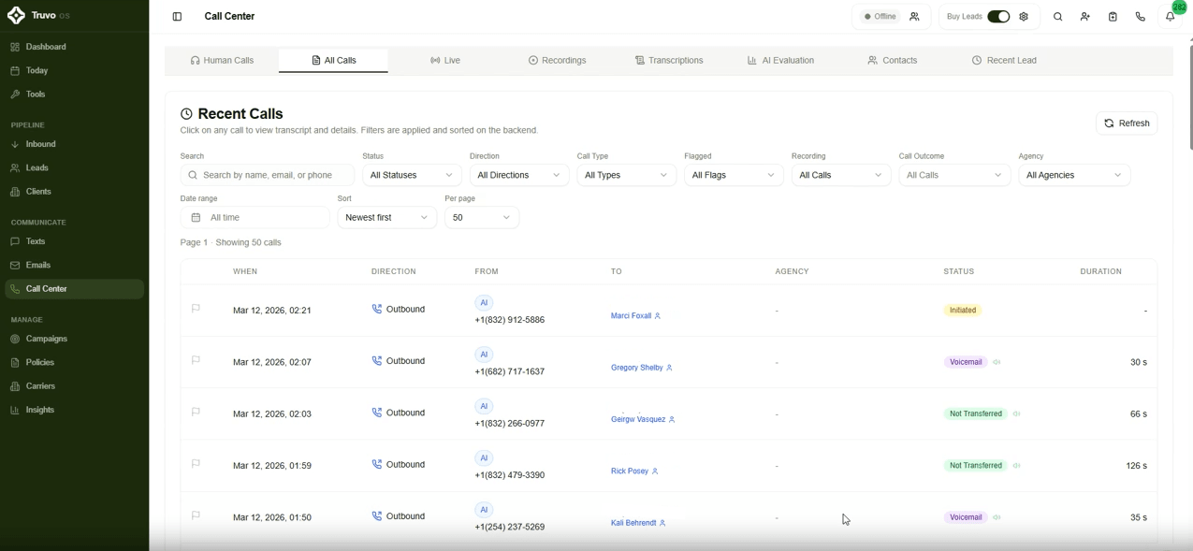Click the phone dialer icon in top bar
1193x551 pixels.
coord(1140,17)
